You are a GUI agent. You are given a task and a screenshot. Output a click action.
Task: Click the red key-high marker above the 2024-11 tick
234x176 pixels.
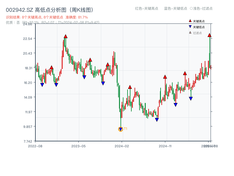click(165, 77)
